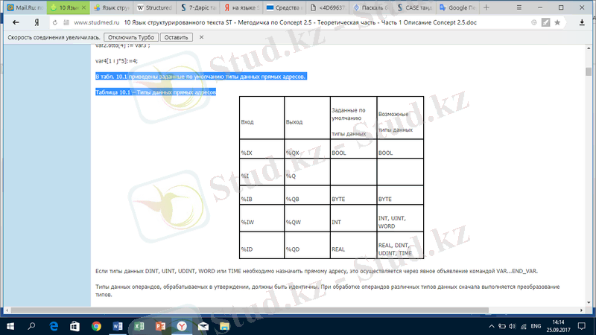Open Microsoft Word from the taskbar

pos(118,326)
